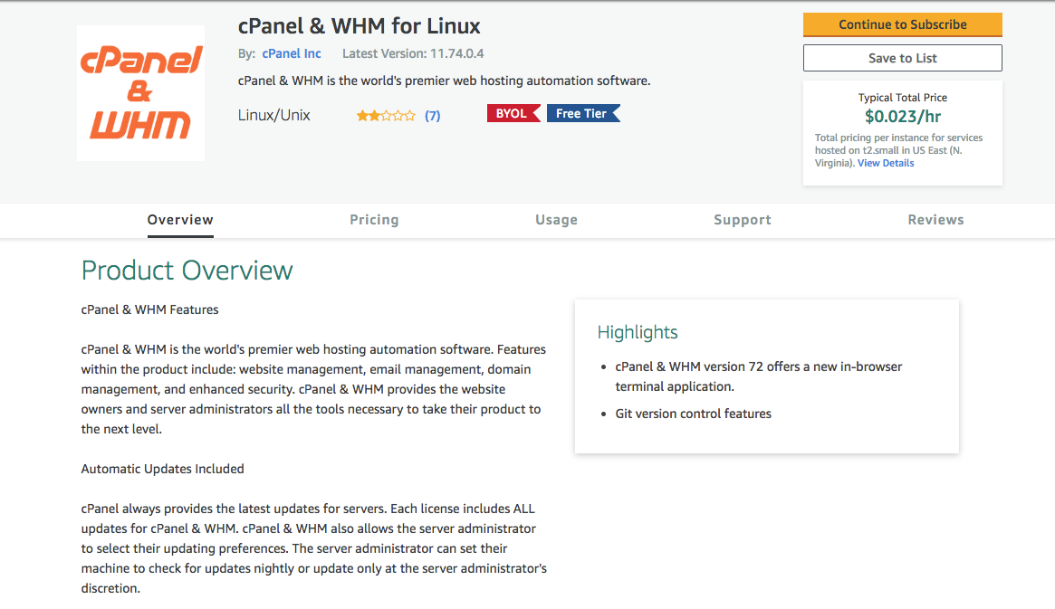
Task: Click Continue to Subscribe
Action: coord(902,24)
